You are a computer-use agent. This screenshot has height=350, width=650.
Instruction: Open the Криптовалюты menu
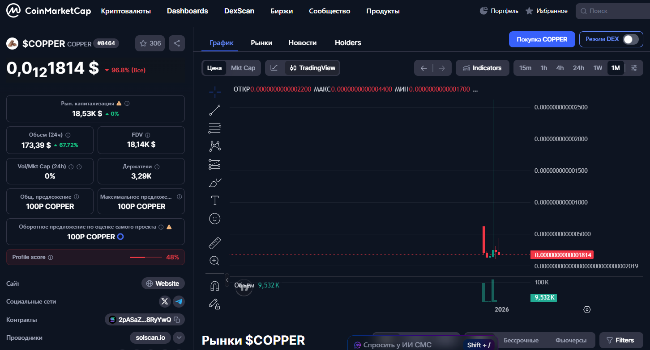click(x=126, y=11)
